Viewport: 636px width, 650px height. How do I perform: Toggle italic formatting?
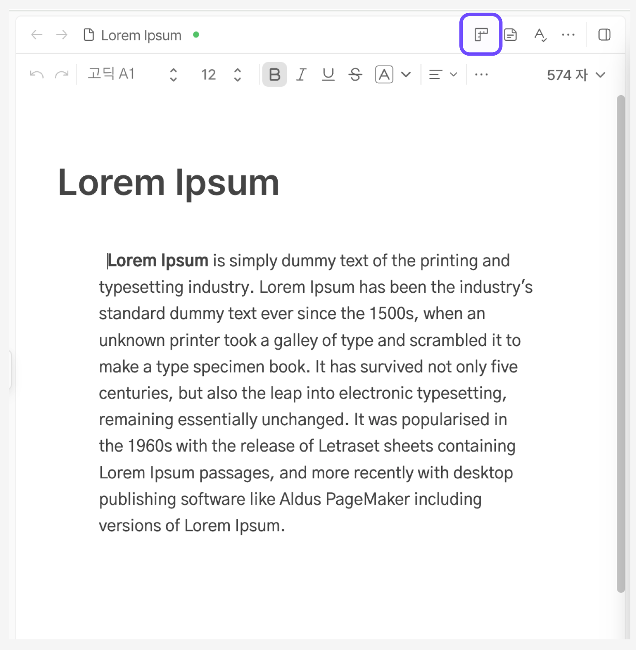coord(301,75)
